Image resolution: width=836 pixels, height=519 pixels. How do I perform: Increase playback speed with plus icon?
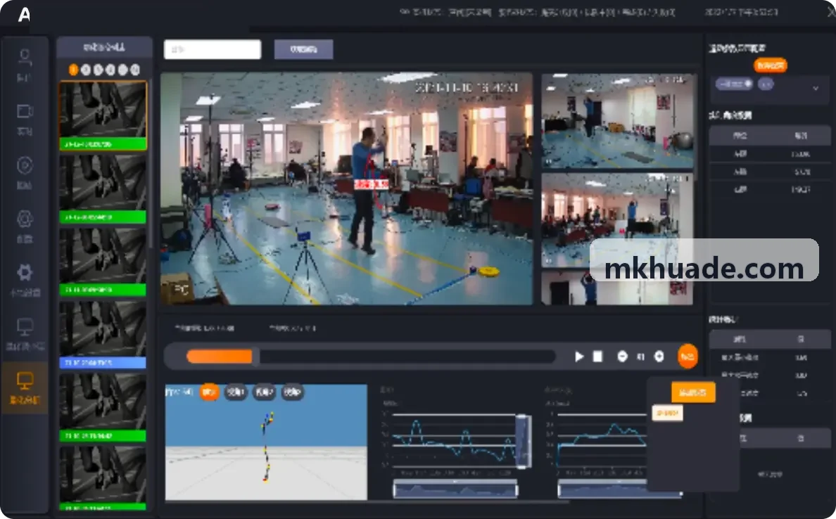pyautogui.click(x=659, y=357)
